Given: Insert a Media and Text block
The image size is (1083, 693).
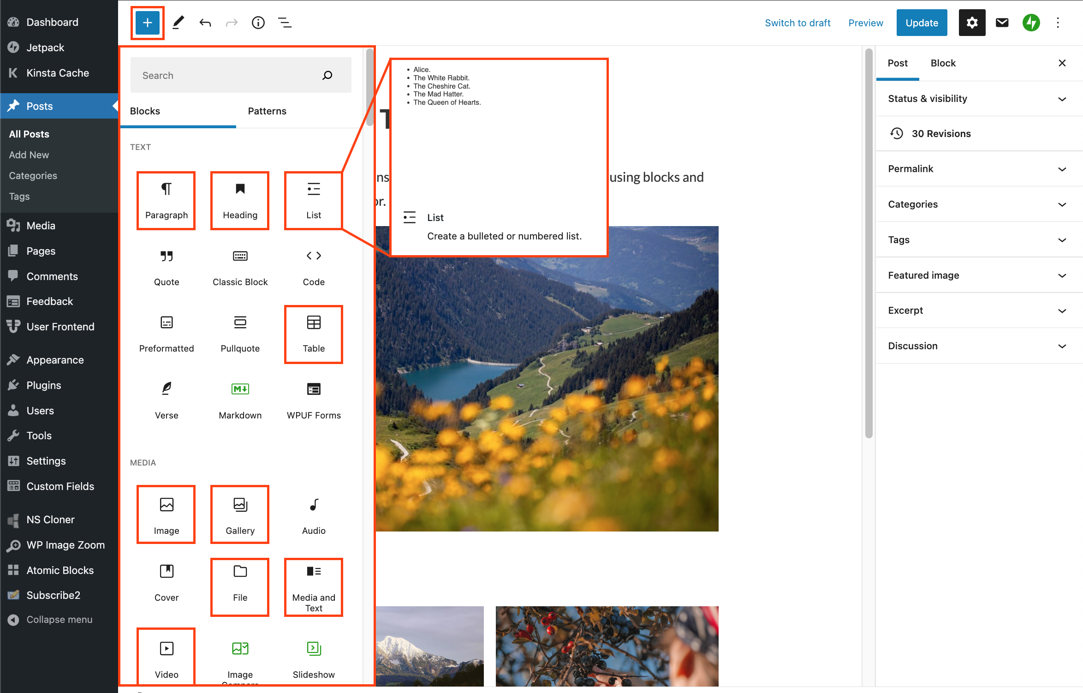Looking at the screenshot, I should click(x=314, y=587).
